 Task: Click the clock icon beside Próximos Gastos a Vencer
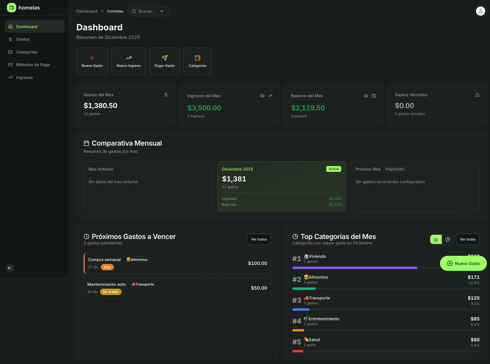click(86, 236)
